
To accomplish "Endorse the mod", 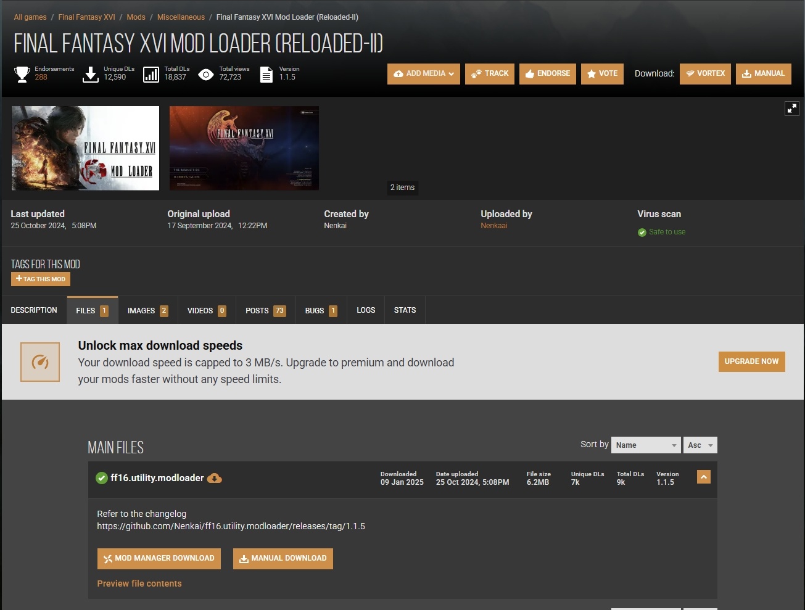I will (548, 73).
